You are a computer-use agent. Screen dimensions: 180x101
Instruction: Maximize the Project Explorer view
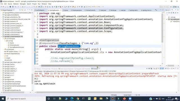[x=32, y=10]
